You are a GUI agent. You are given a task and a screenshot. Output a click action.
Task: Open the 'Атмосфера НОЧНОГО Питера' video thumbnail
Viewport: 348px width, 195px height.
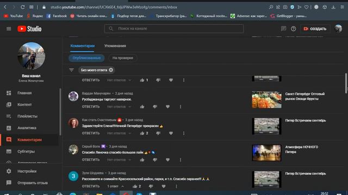pos(266,153)
